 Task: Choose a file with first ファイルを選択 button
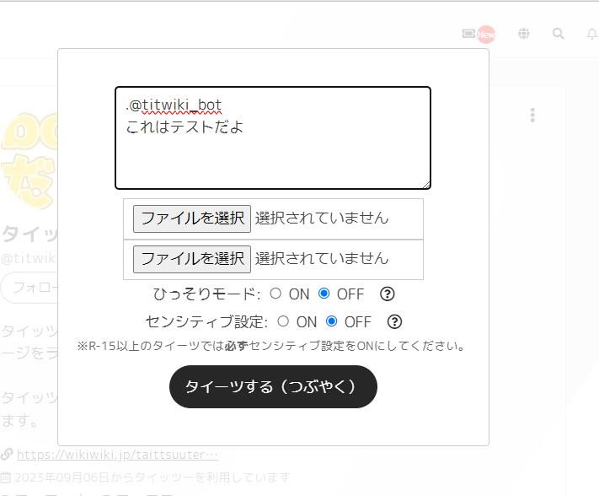click(x=192, y=218)
